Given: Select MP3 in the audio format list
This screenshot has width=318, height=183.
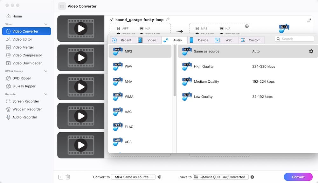Looking at the screenshot, I should coord(140,51).
